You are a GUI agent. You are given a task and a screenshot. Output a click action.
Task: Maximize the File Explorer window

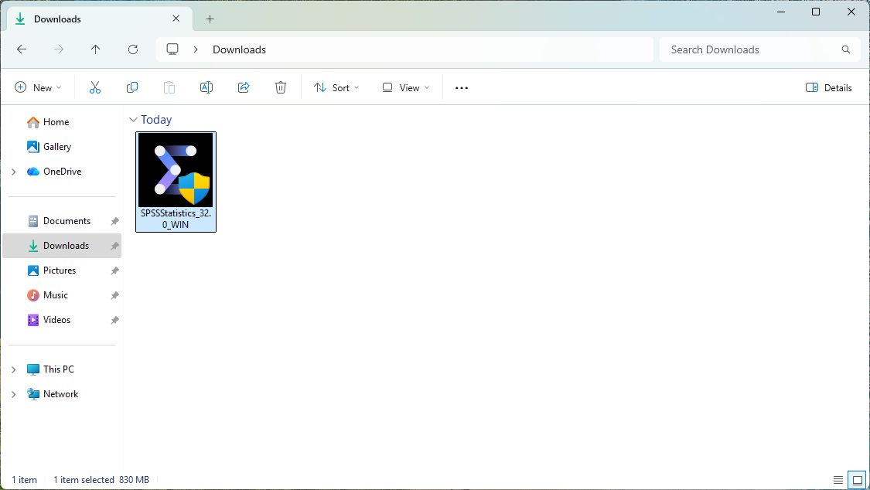tap(816, 12)
